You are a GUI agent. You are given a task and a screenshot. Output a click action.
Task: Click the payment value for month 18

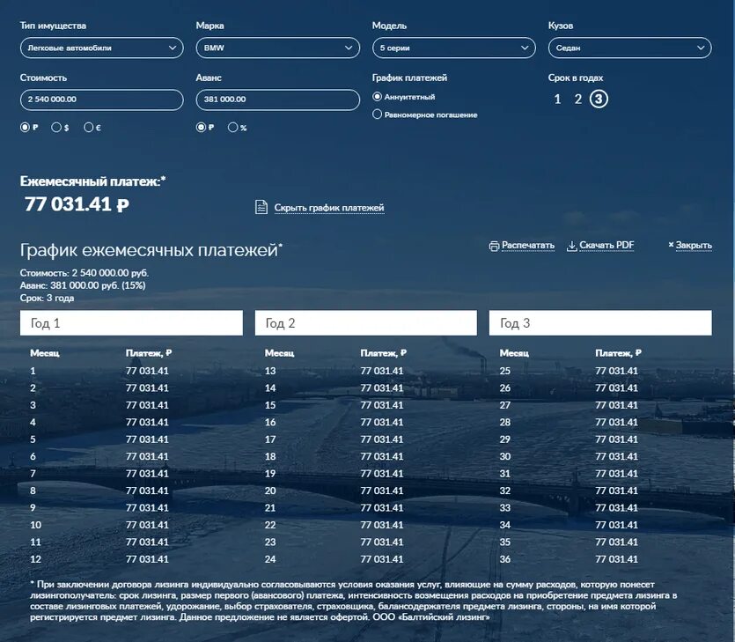pos(382,456)
